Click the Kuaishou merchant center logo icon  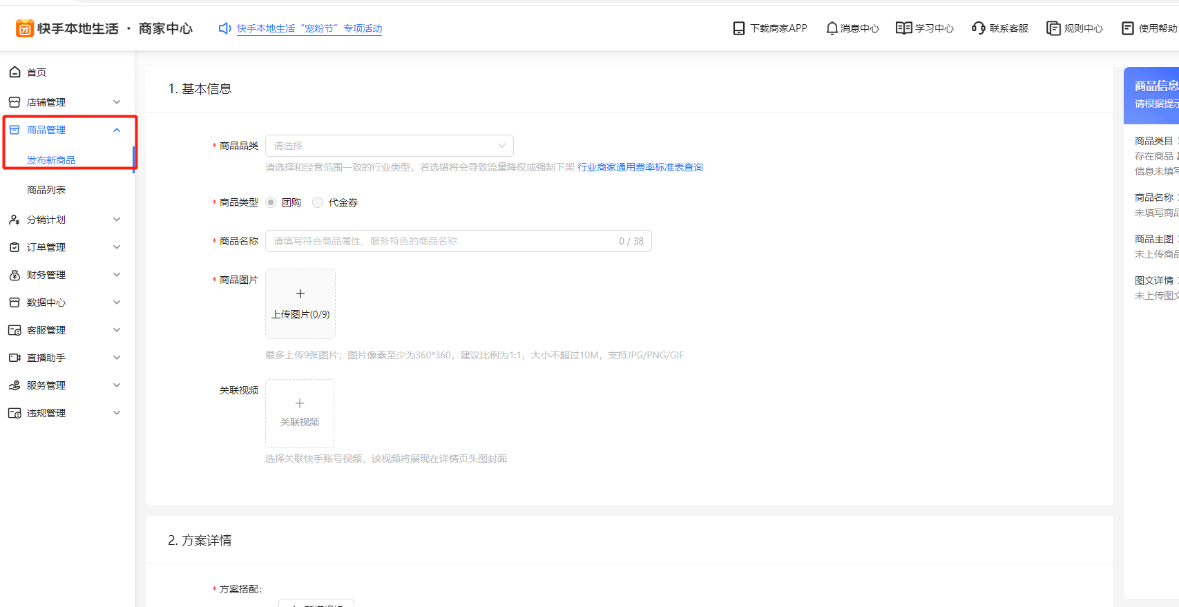25,28
